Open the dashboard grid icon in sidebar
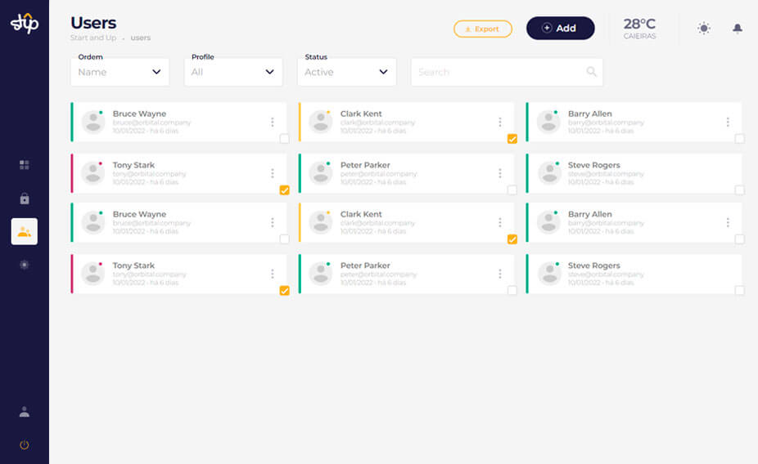The image size is (758, 464). pos(24,165)
